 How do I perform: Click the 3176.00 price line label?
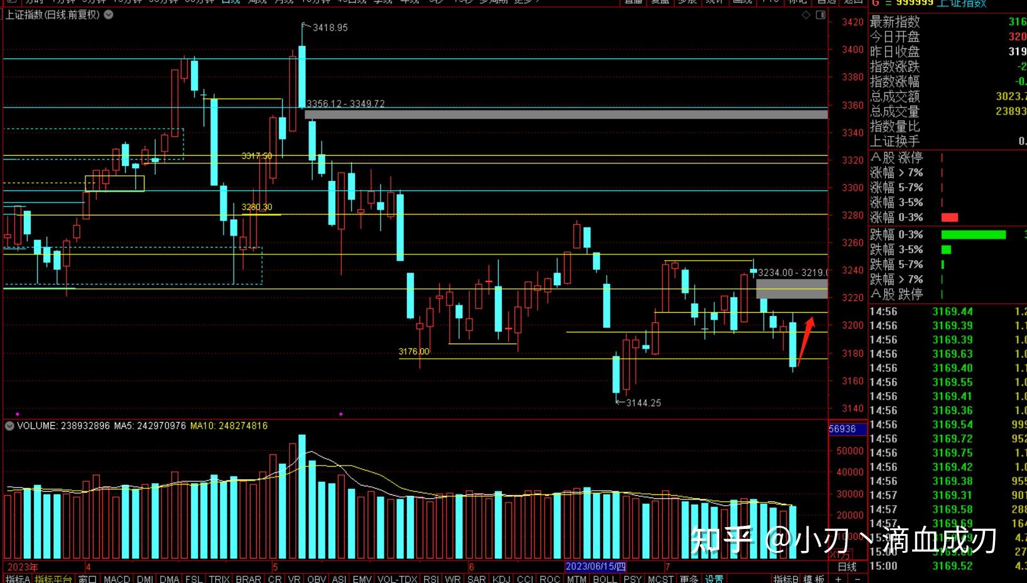coord(414,351)
